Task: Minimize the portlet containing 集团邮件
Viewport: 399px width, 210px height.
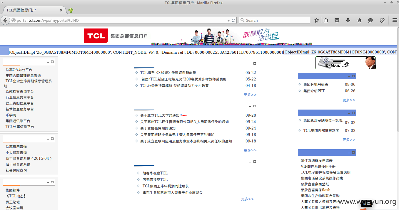Action: point(48,183)
